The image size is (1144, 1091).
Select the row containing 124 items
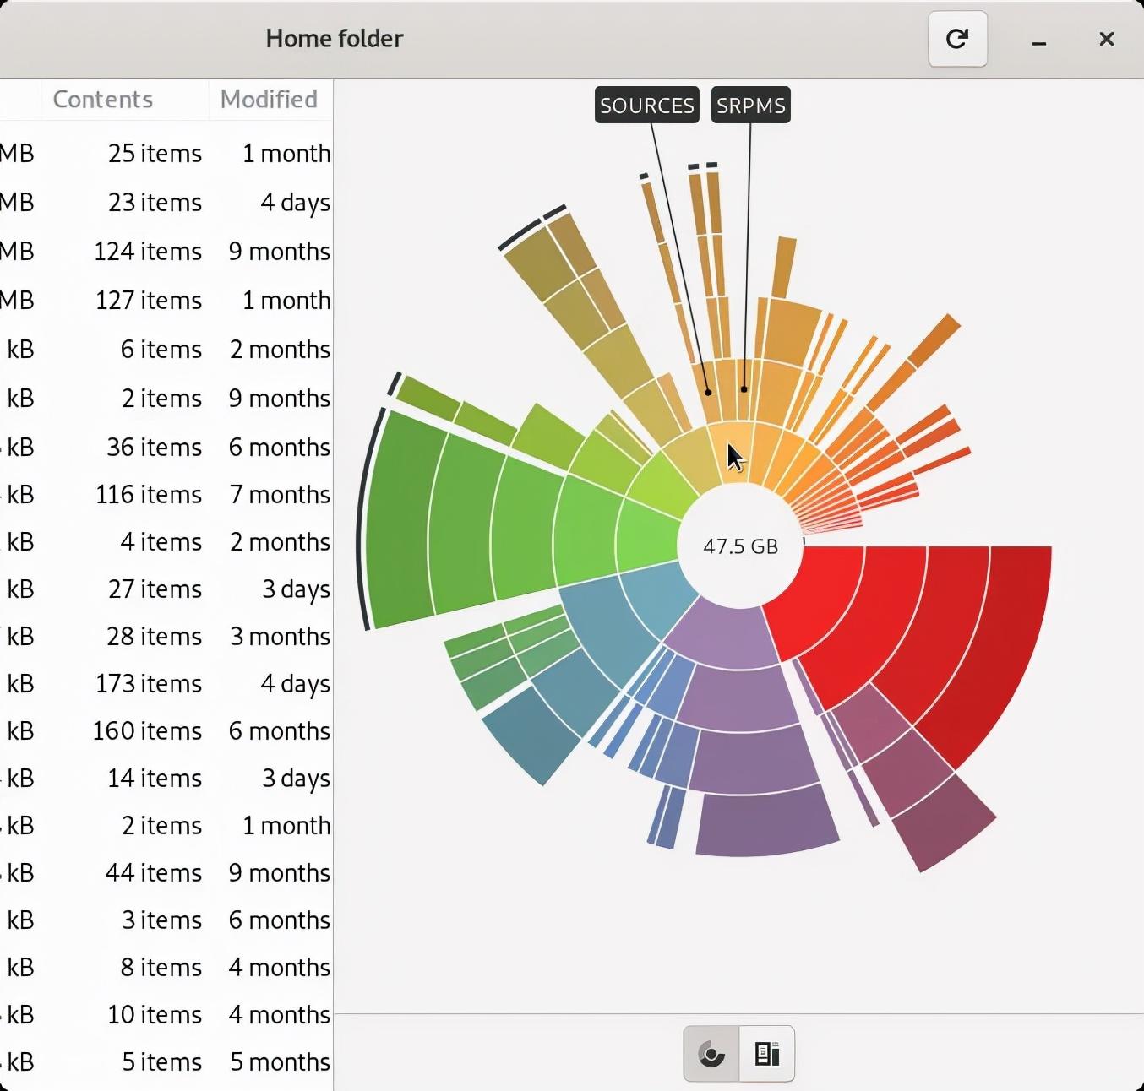tap(166, 251)
